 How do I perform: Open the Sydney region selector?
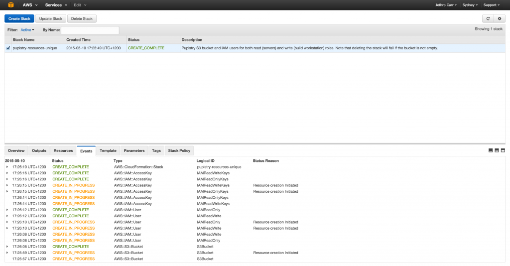coord(470,5)
